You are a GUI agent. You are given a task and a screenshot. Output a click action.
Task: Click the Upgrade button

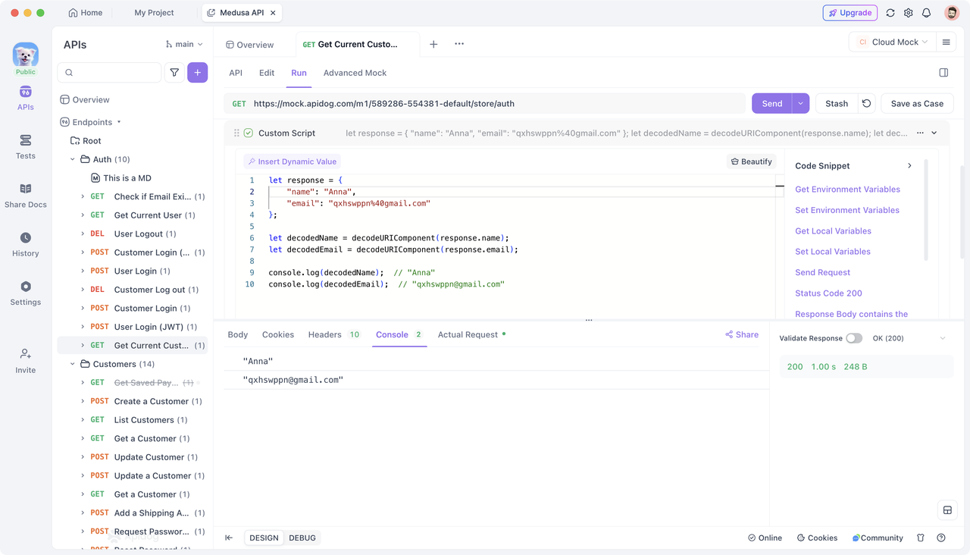tap(850, 13)
